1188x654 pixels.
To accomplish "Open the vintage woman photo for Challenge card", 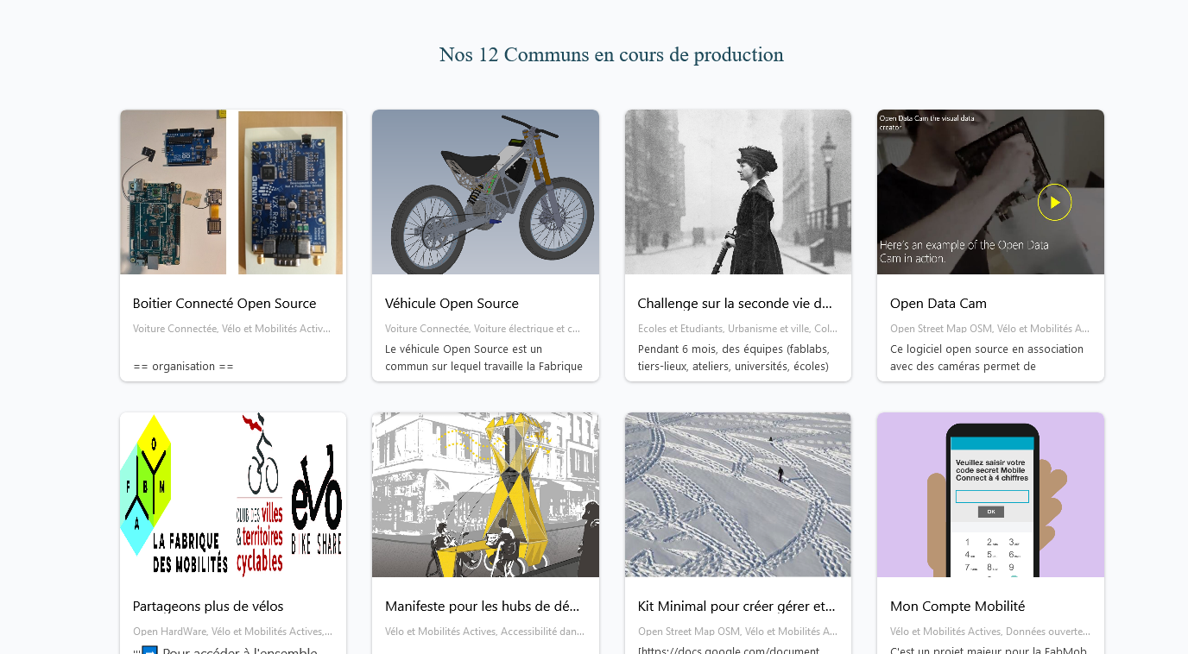I will click(x=738, y=192).
